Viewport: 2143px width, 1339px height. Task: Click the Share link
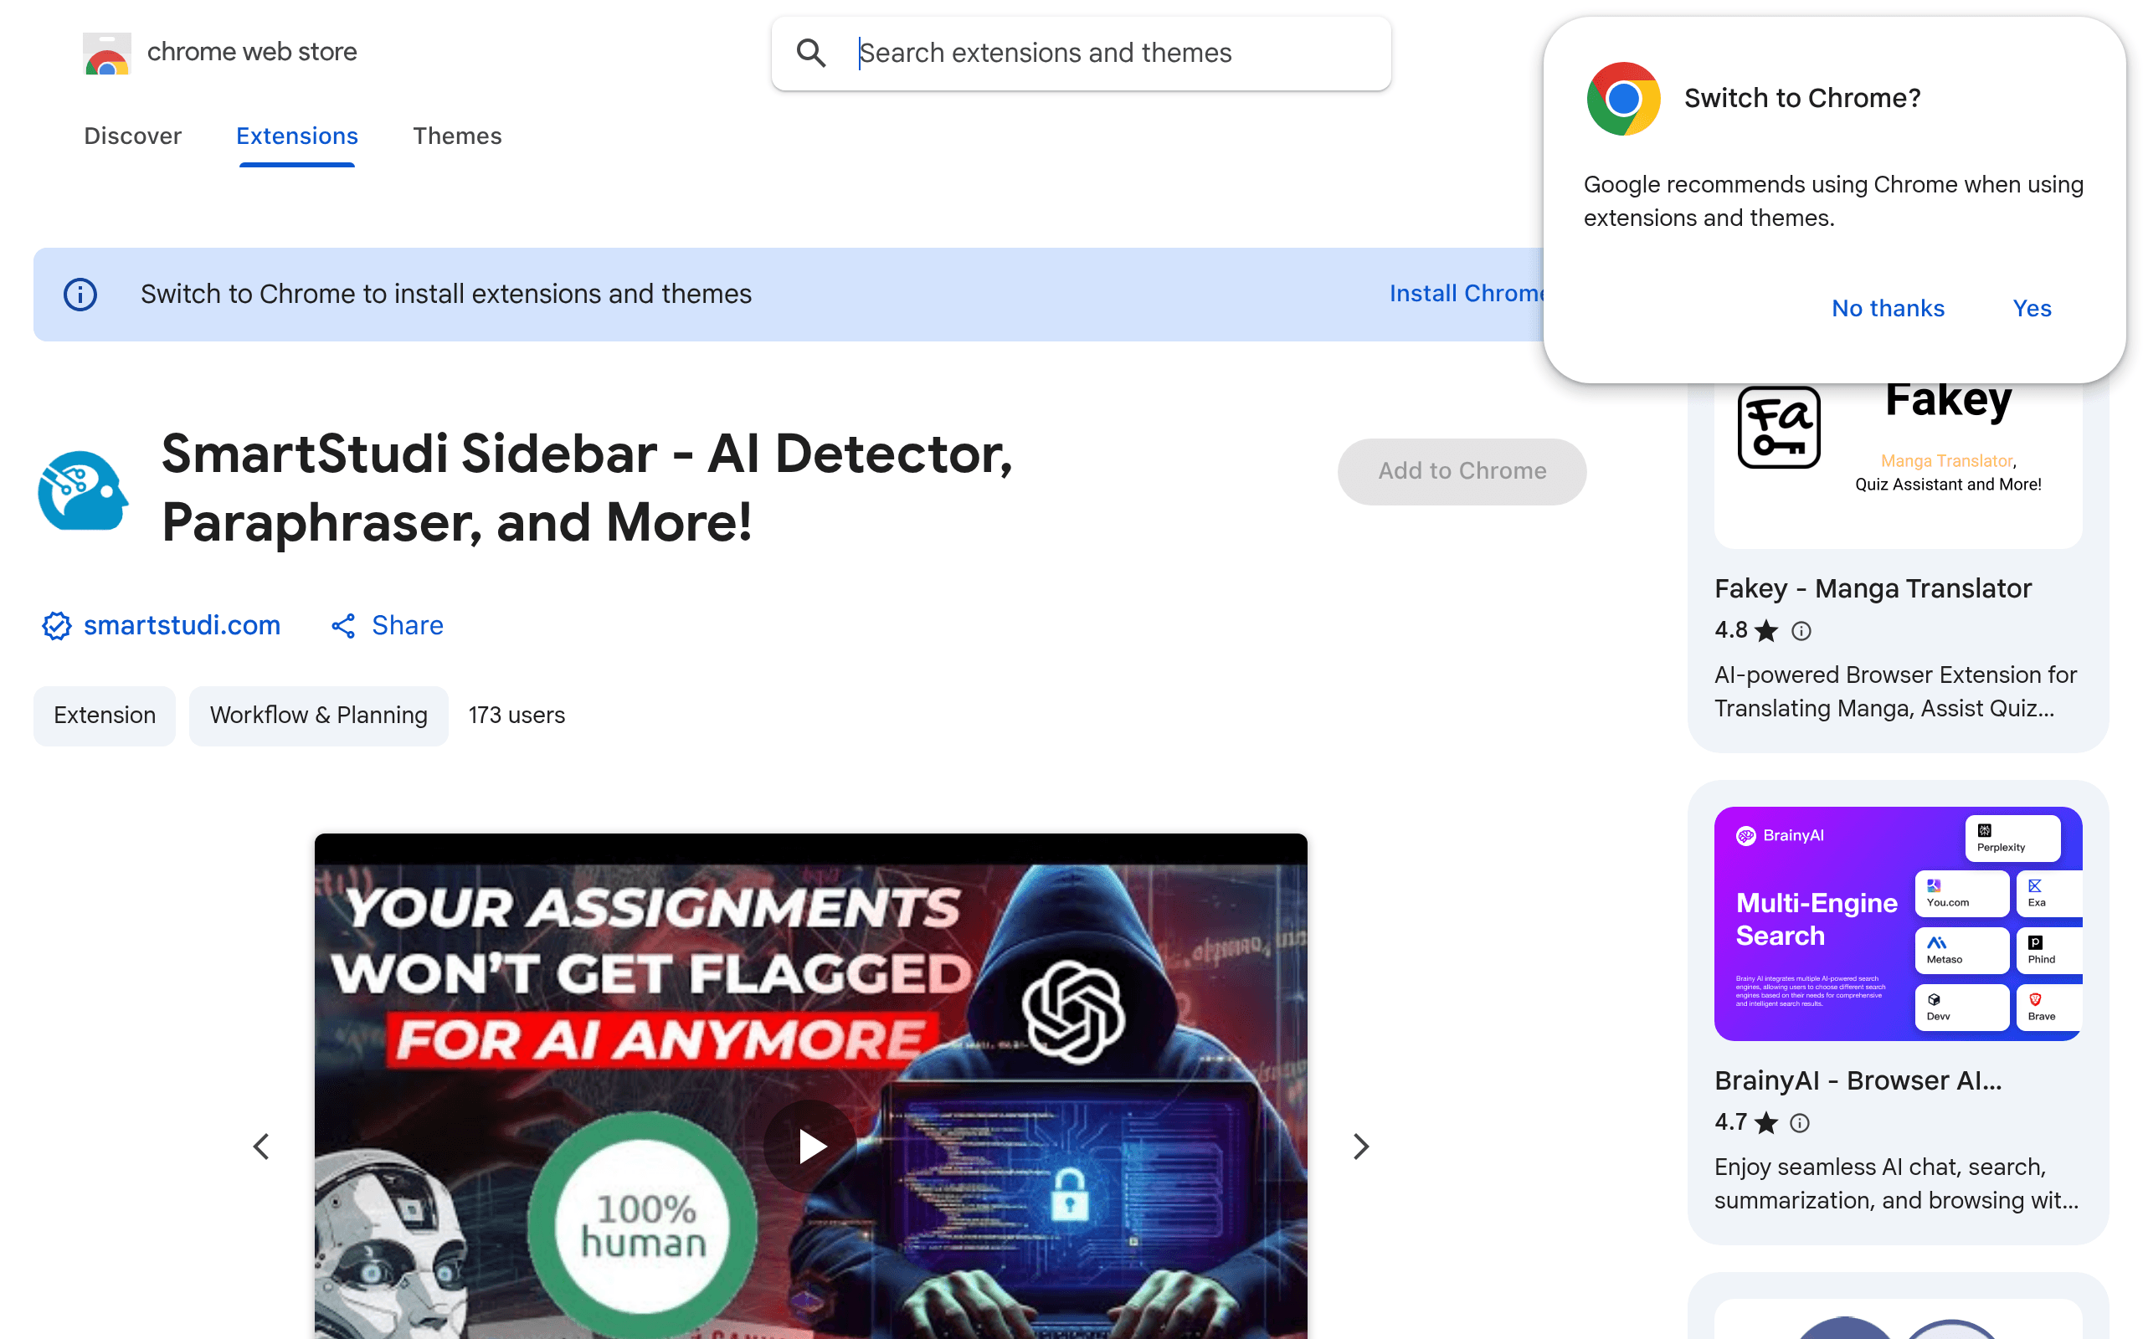click(408, 626)
